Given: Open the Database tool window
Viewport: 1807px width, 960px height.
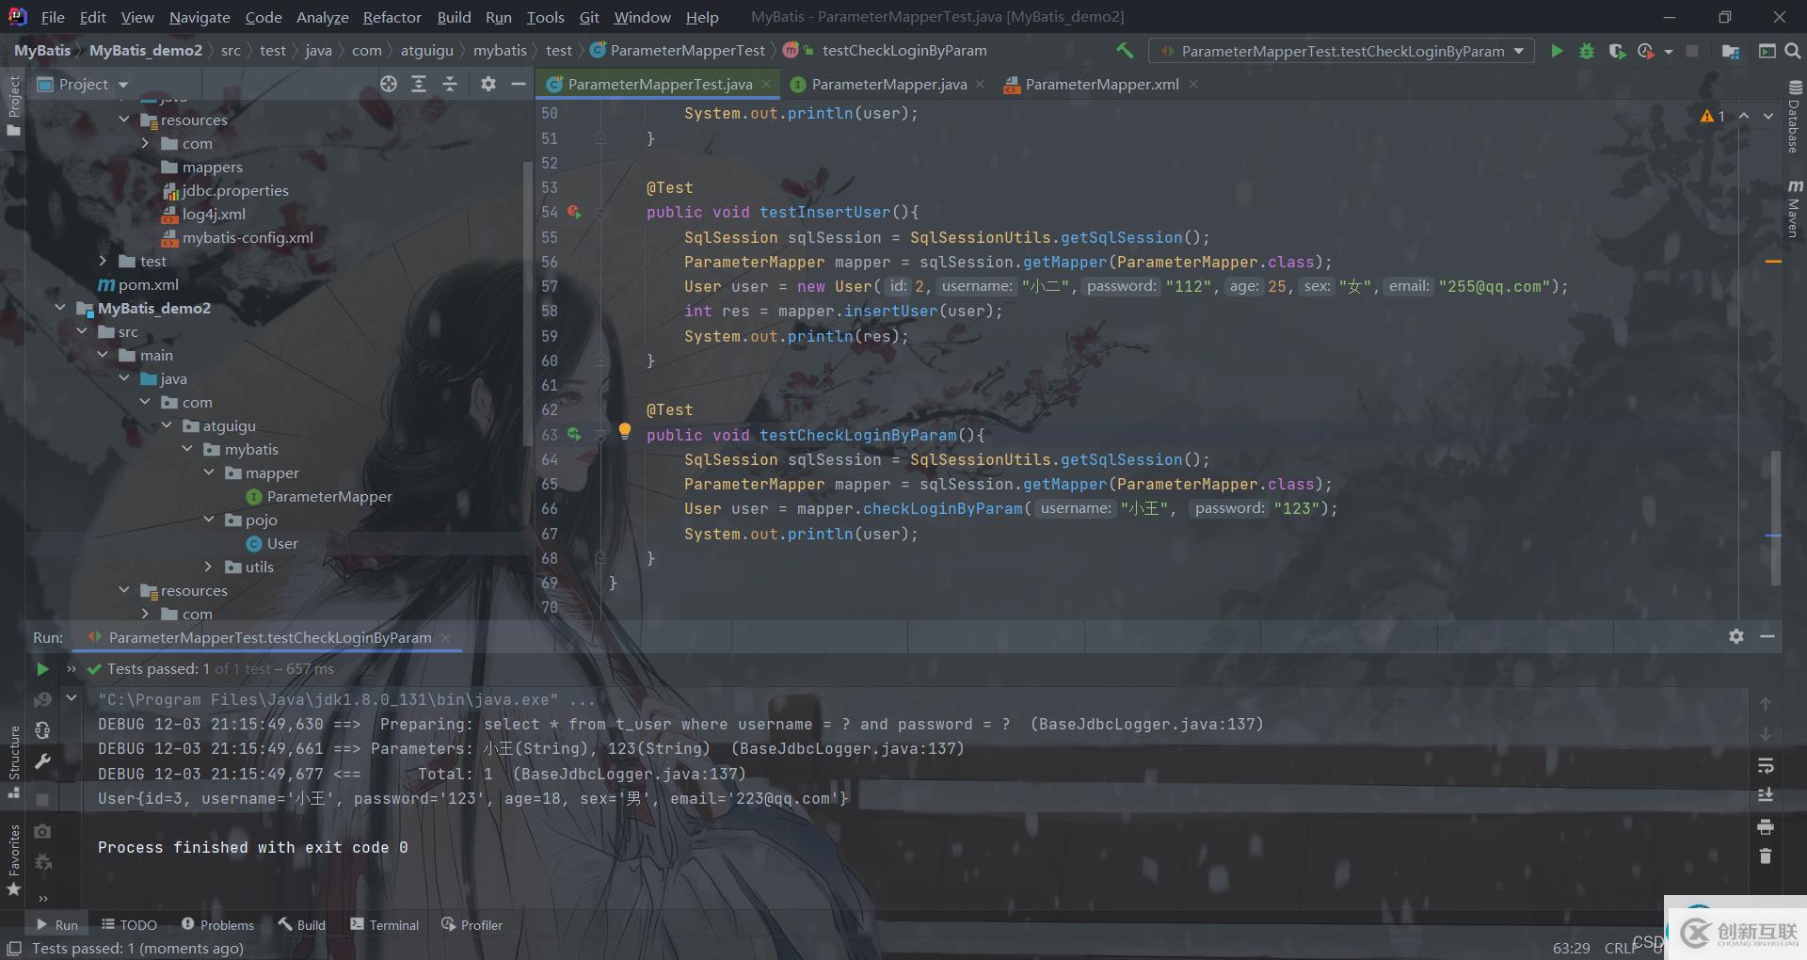Looking at the screenshot, I should (1794, 117).
